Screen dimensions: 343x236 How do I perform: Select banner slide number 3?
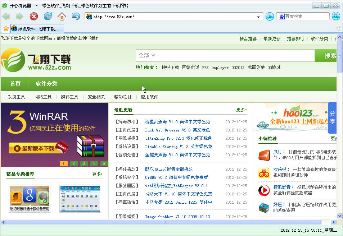pos(84,163)
